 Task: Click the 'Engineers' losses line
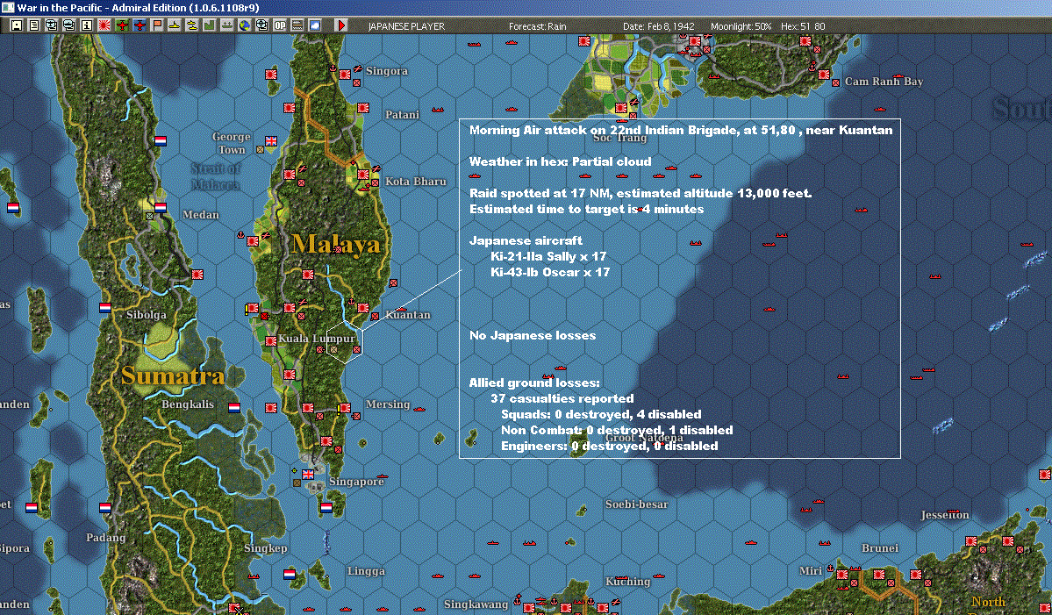[609, 446]
